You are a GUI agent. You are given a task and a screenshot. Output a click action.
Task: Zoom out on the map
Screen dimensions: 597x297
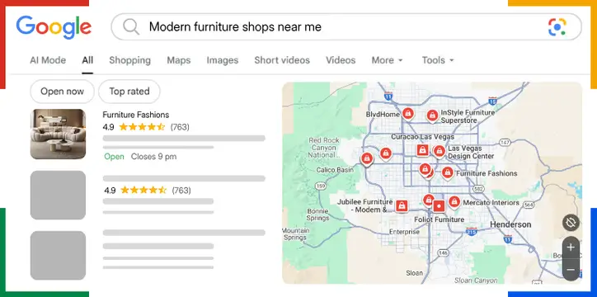click(x=571, y=270)
